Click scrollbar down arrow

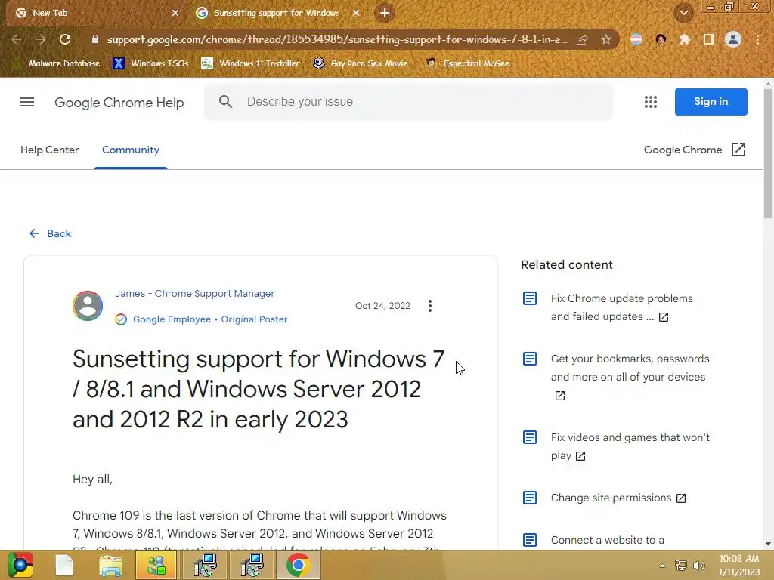pyautogui.click(x=768, y=544)
